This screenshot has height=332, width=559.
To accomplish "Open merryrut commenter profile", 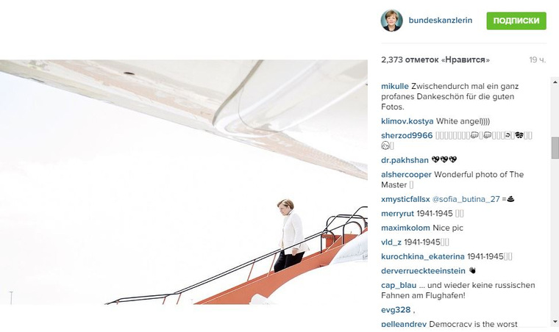I will 397,214.
